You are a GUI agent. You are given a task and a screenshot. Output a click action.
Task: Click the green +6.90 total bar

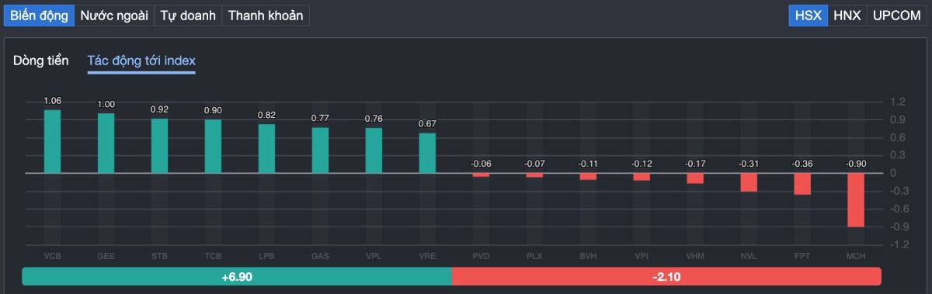click(x=237, y=276)
